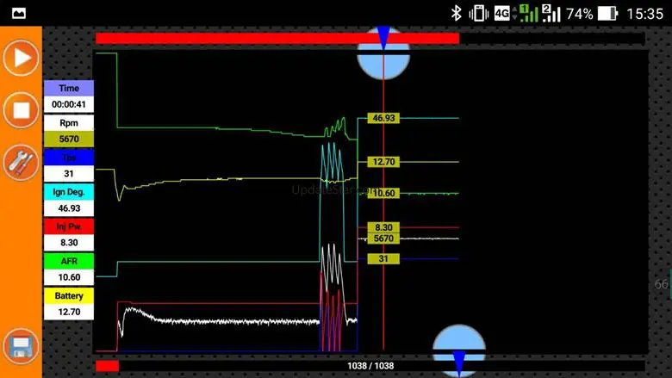The height and width of the screenshot is (378, 672).
Task: Tap the SIM 2 signal strength icon
Action: [551, 14]
